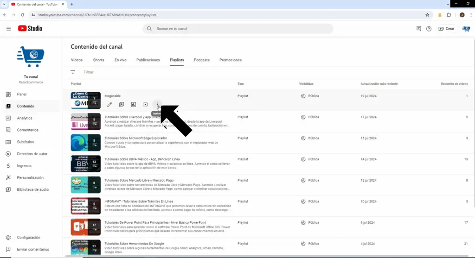Open the Mercado Libre playlist thumbnail
Image resolution: width=475 pixels, height=258 pixels.
pos(86,185)
